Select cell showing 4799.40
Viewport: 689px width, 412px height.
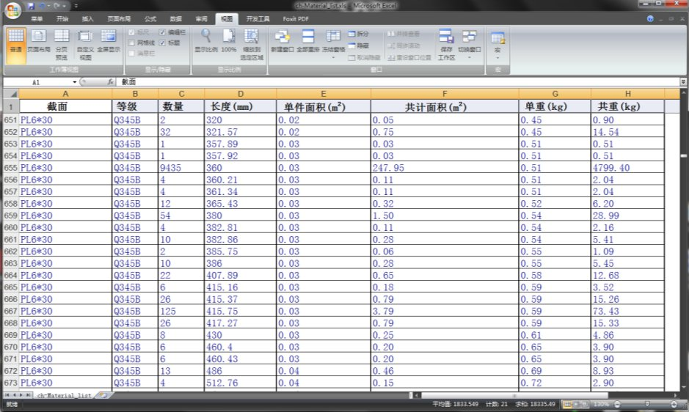pos(628,168)
